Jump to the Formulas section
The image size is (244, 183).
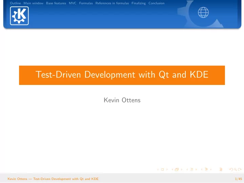point(86,3)
